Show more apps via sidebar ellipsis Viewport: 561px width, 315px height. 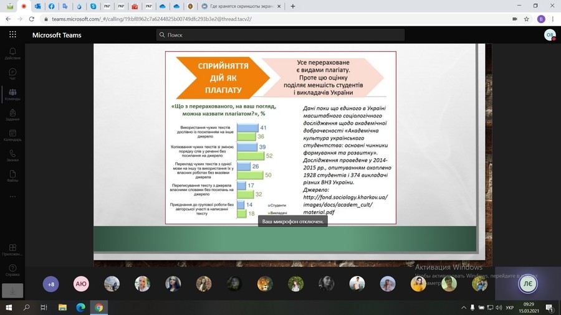point(12,197)
